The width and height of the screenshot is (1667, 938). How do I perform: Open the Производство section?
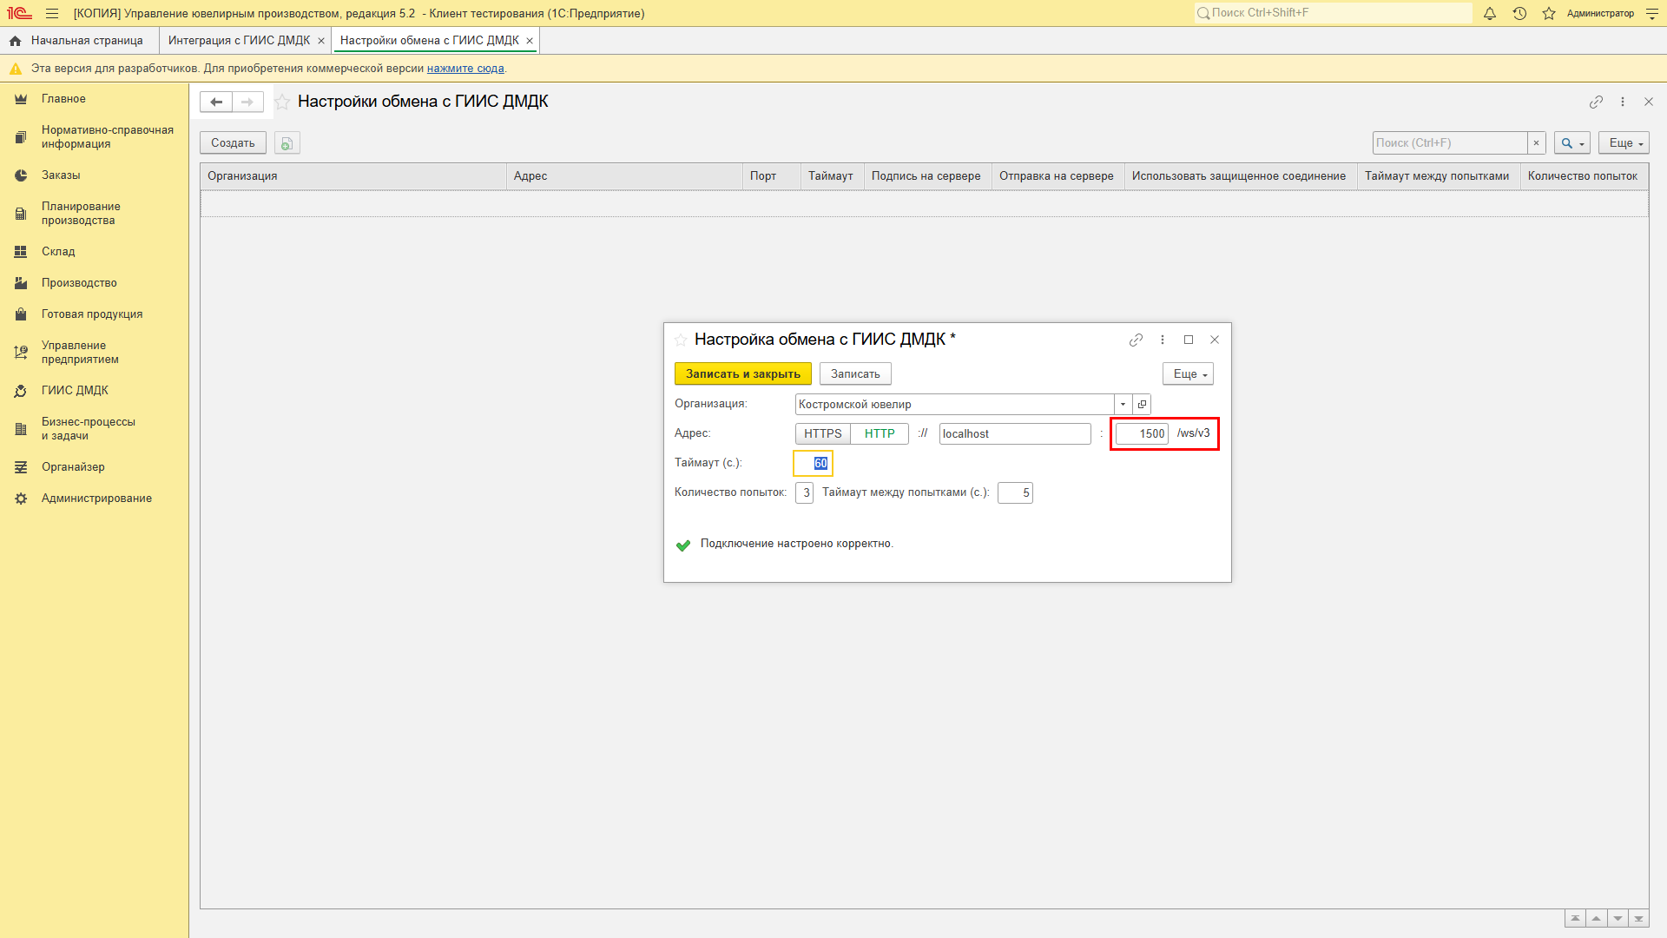(79, 283)
